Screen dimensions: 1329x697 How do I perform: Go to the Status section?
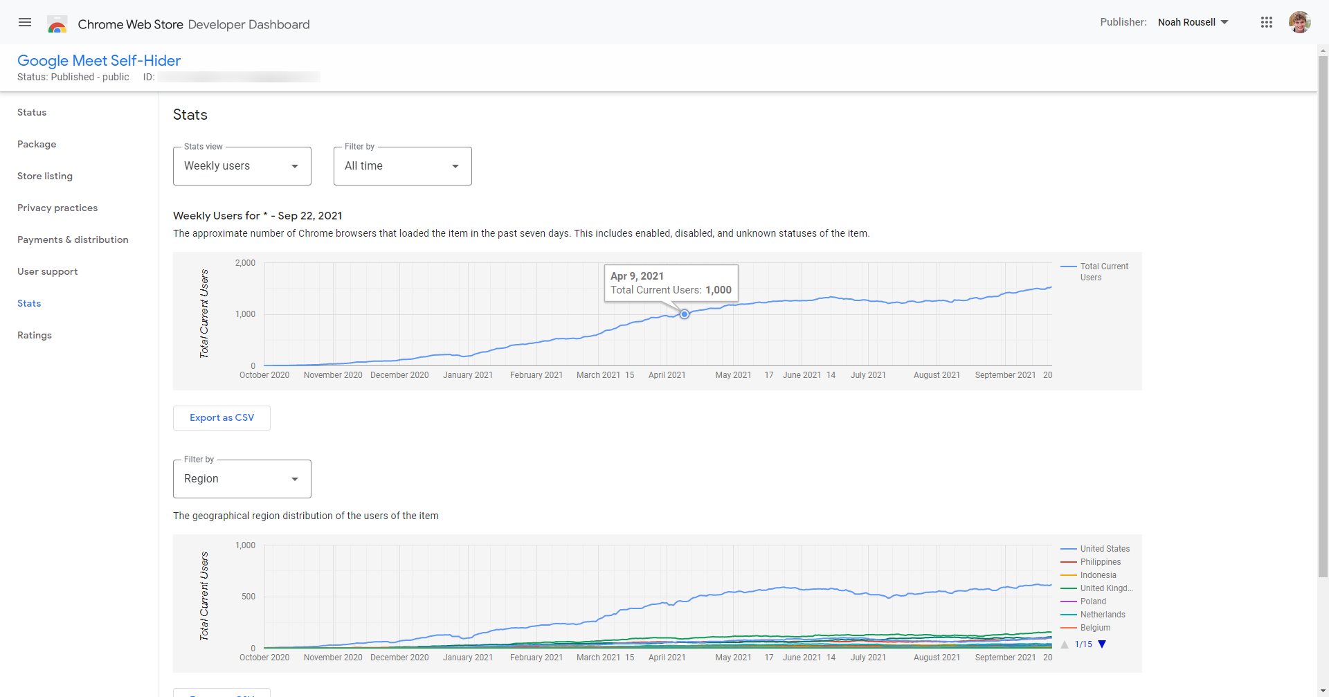pyautogui.click(x=32, y=112)
